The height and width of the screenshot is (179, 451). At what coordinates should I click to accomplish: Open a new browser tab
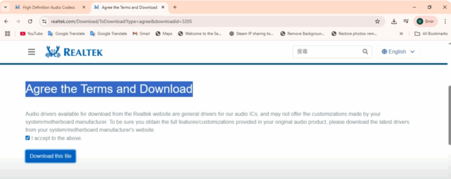[x=174, y=7]
